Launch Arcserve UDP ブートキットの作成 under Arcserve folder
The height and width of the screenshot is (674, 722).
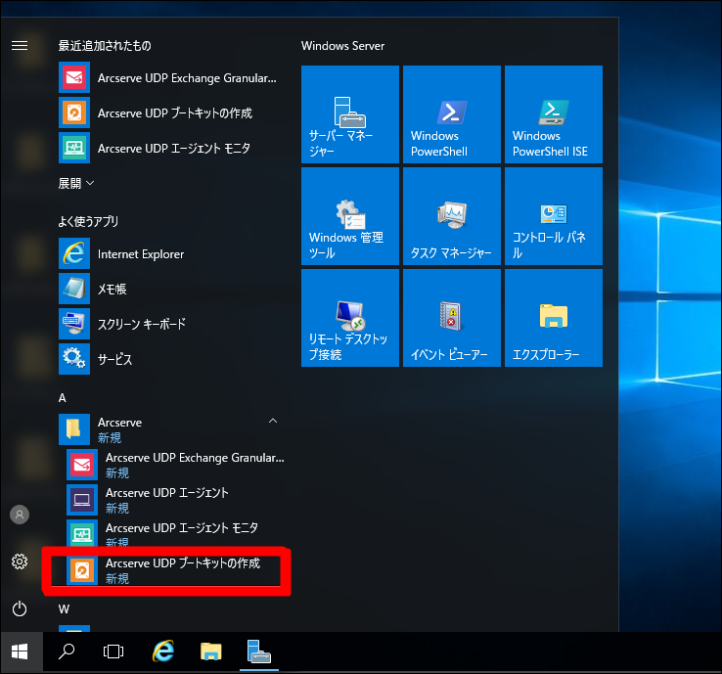click(175, 570)
